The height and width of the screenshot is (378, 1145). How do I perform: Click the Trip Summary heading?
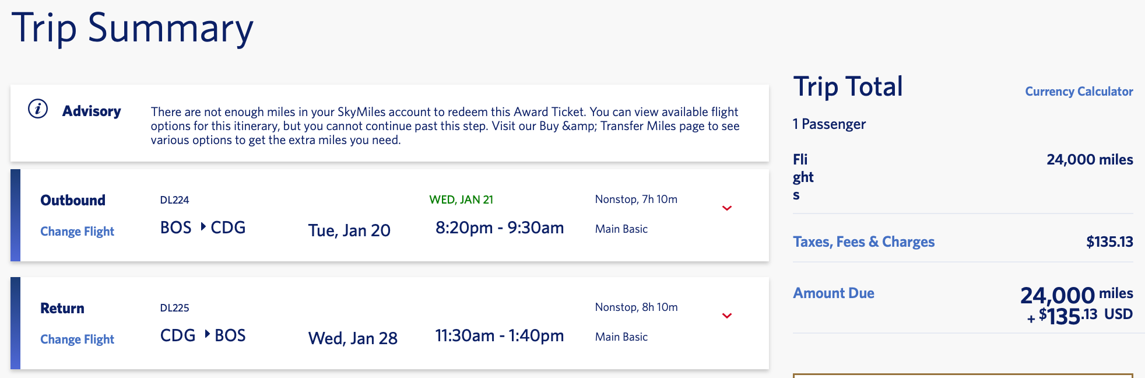point(132,28)
